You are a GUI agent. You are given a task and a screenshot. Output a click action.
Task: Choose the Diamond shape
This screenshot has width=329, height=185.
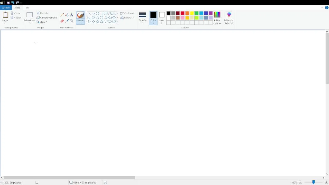pos(93,17)
